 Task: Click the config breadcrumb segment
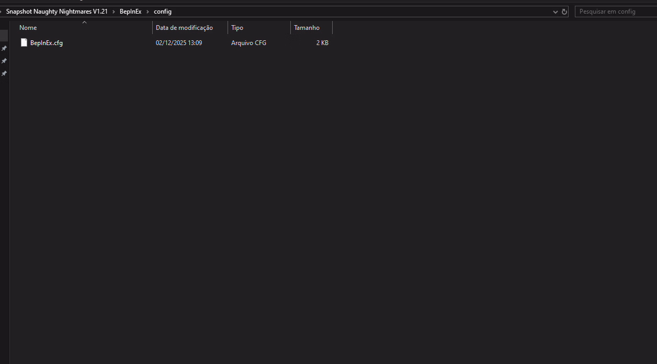[163, 12]
